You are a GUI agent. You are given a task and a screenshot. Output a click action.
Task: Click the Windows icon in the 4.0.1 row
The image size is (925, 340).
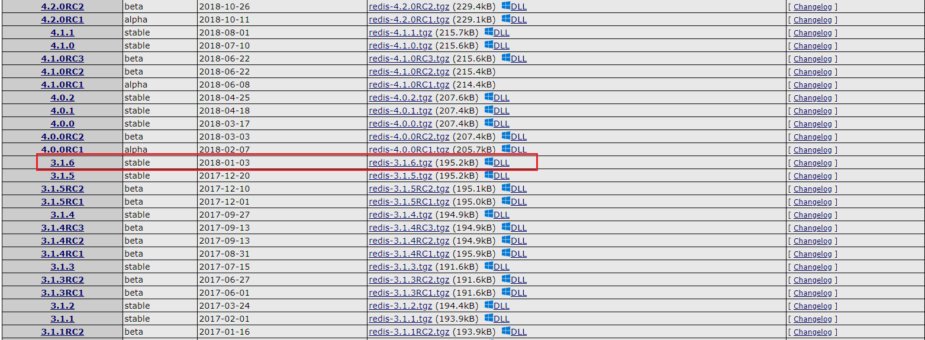click(x=489, y=109)
